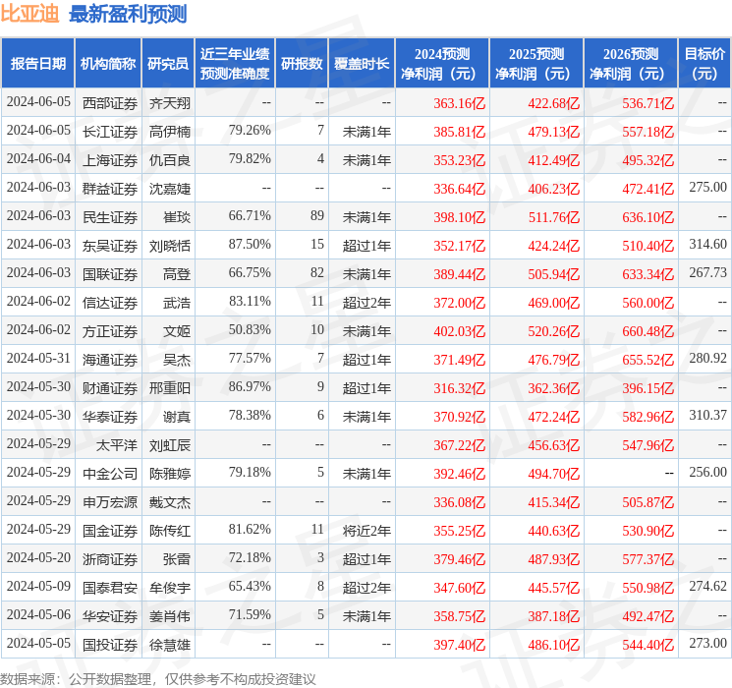Select the 报告日期 column header
The image size is (732, 688).
37,64
